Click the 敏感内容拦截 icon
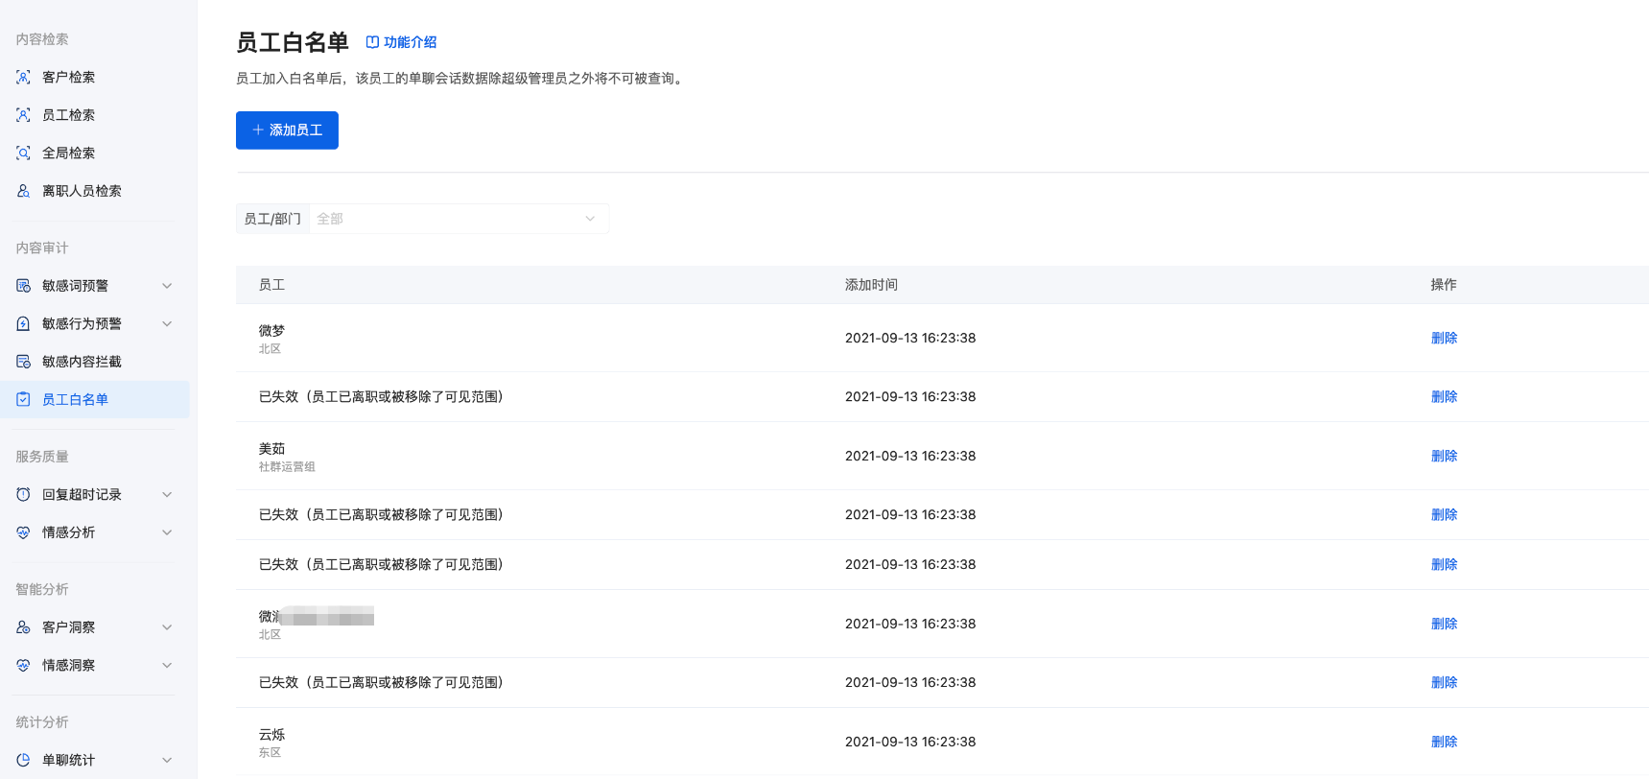The height and width of the screenshot is (779, 1649). click(23, 362)
